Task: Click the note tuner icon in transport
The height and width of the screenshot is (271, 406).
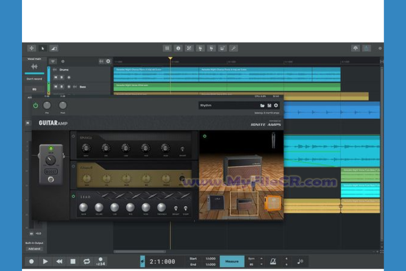Action: click(300, 261)
